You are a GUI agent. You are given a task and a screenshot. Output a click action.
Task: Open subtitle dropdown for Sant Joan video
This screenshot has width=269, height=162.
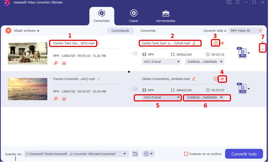pos(205,62)
